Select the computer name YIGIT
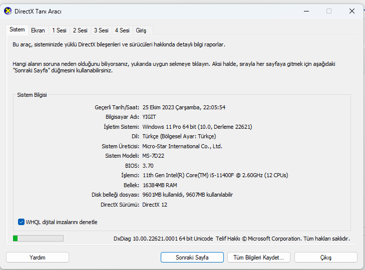 (149, 117)
